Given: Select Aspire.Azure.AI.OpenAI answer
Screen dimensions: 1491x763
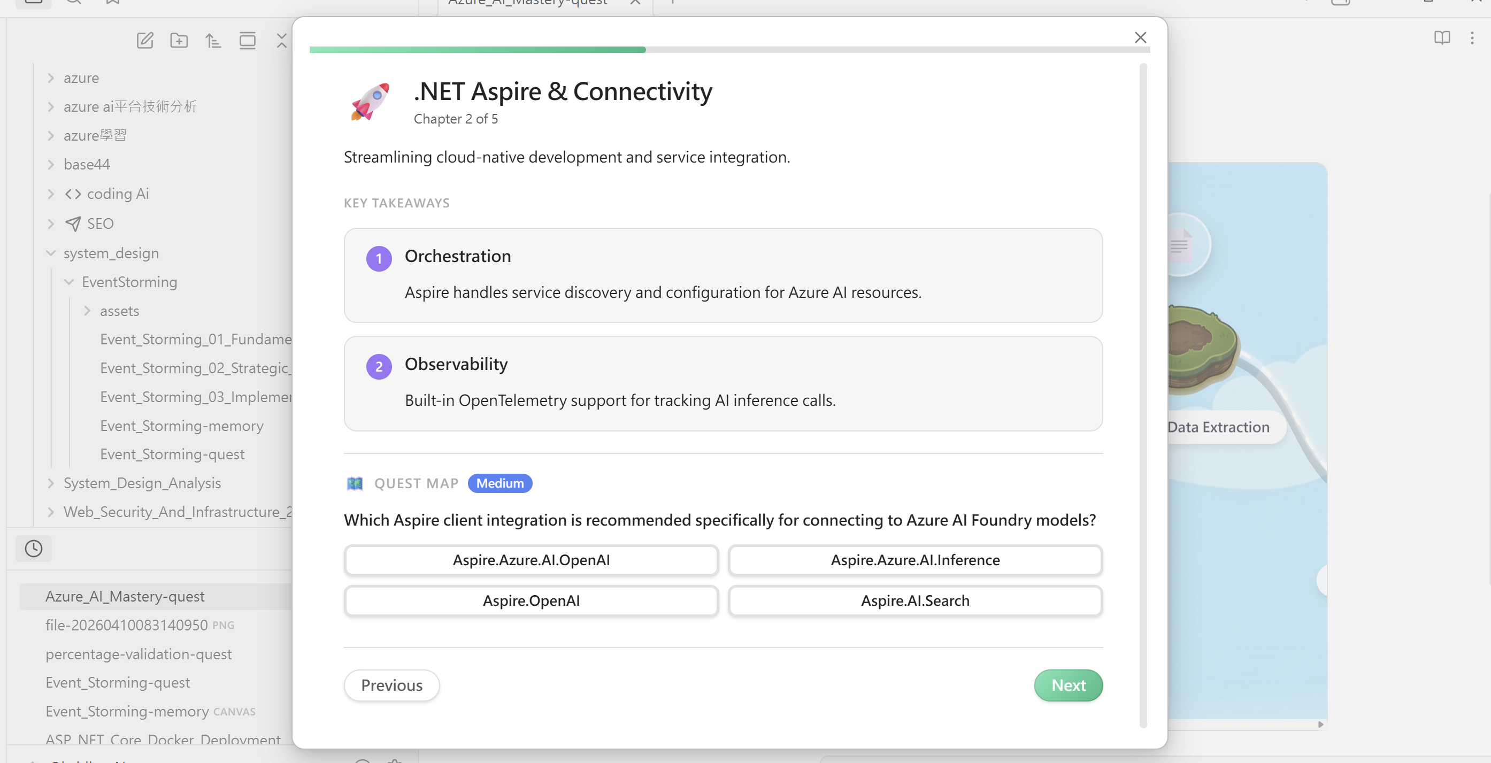Looking at the screenshot, I should click(x=531, y=560).
